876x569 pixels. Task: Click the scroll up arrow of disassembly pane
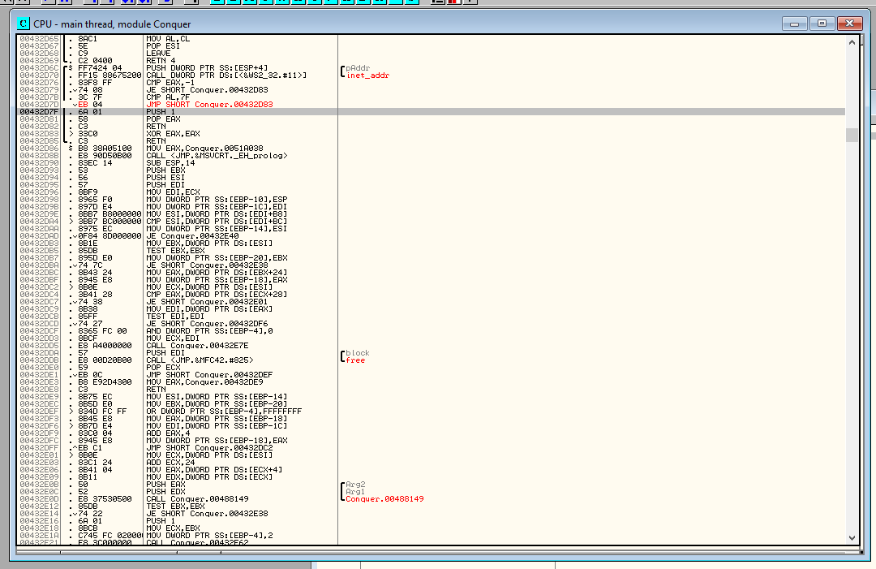852,42
